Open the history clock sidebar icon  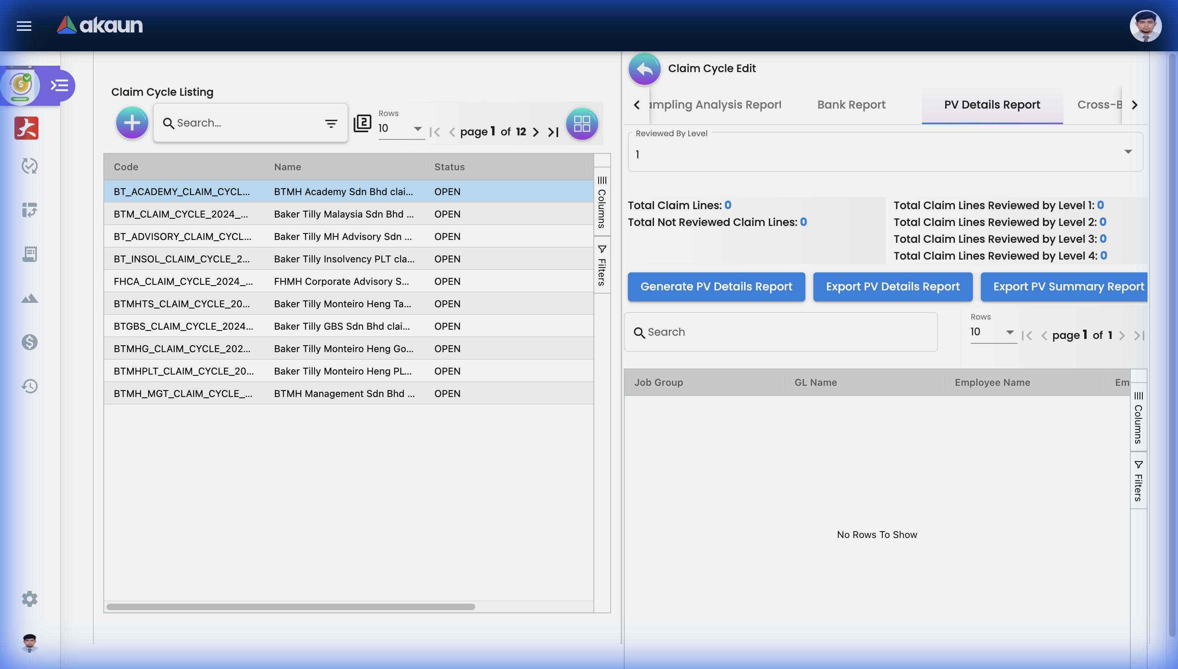(29, 386)
